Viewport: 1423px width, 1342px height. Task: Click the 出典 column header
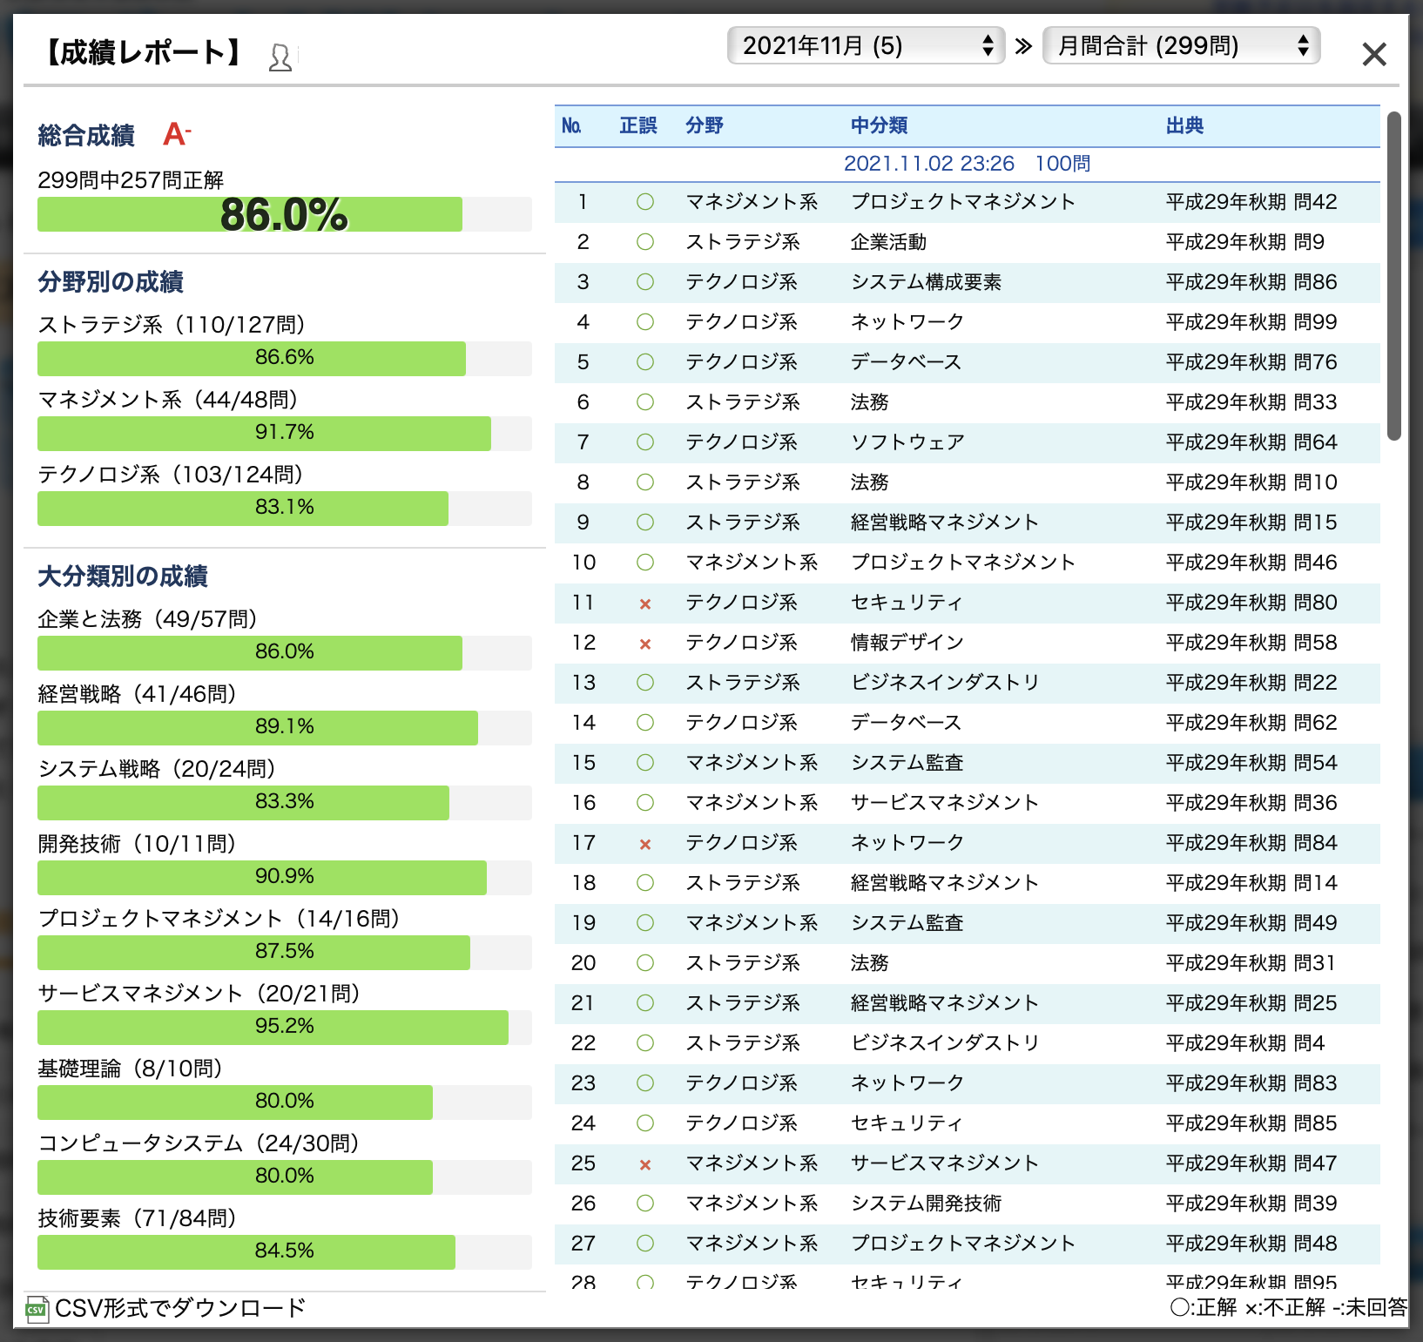point(1184,125)
